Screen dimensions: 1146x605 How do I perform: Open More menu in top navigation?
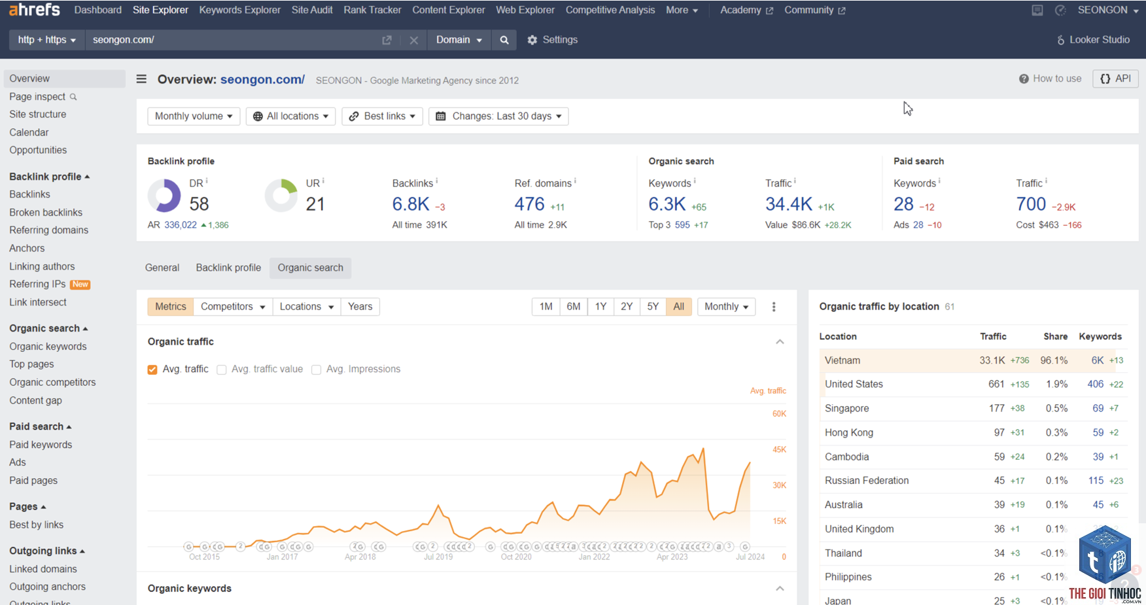pos(682,10)
